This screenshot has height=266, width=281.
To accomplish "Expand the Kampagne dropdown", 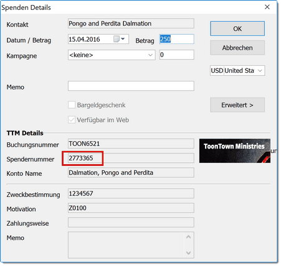I will click(x=150, y=55).
